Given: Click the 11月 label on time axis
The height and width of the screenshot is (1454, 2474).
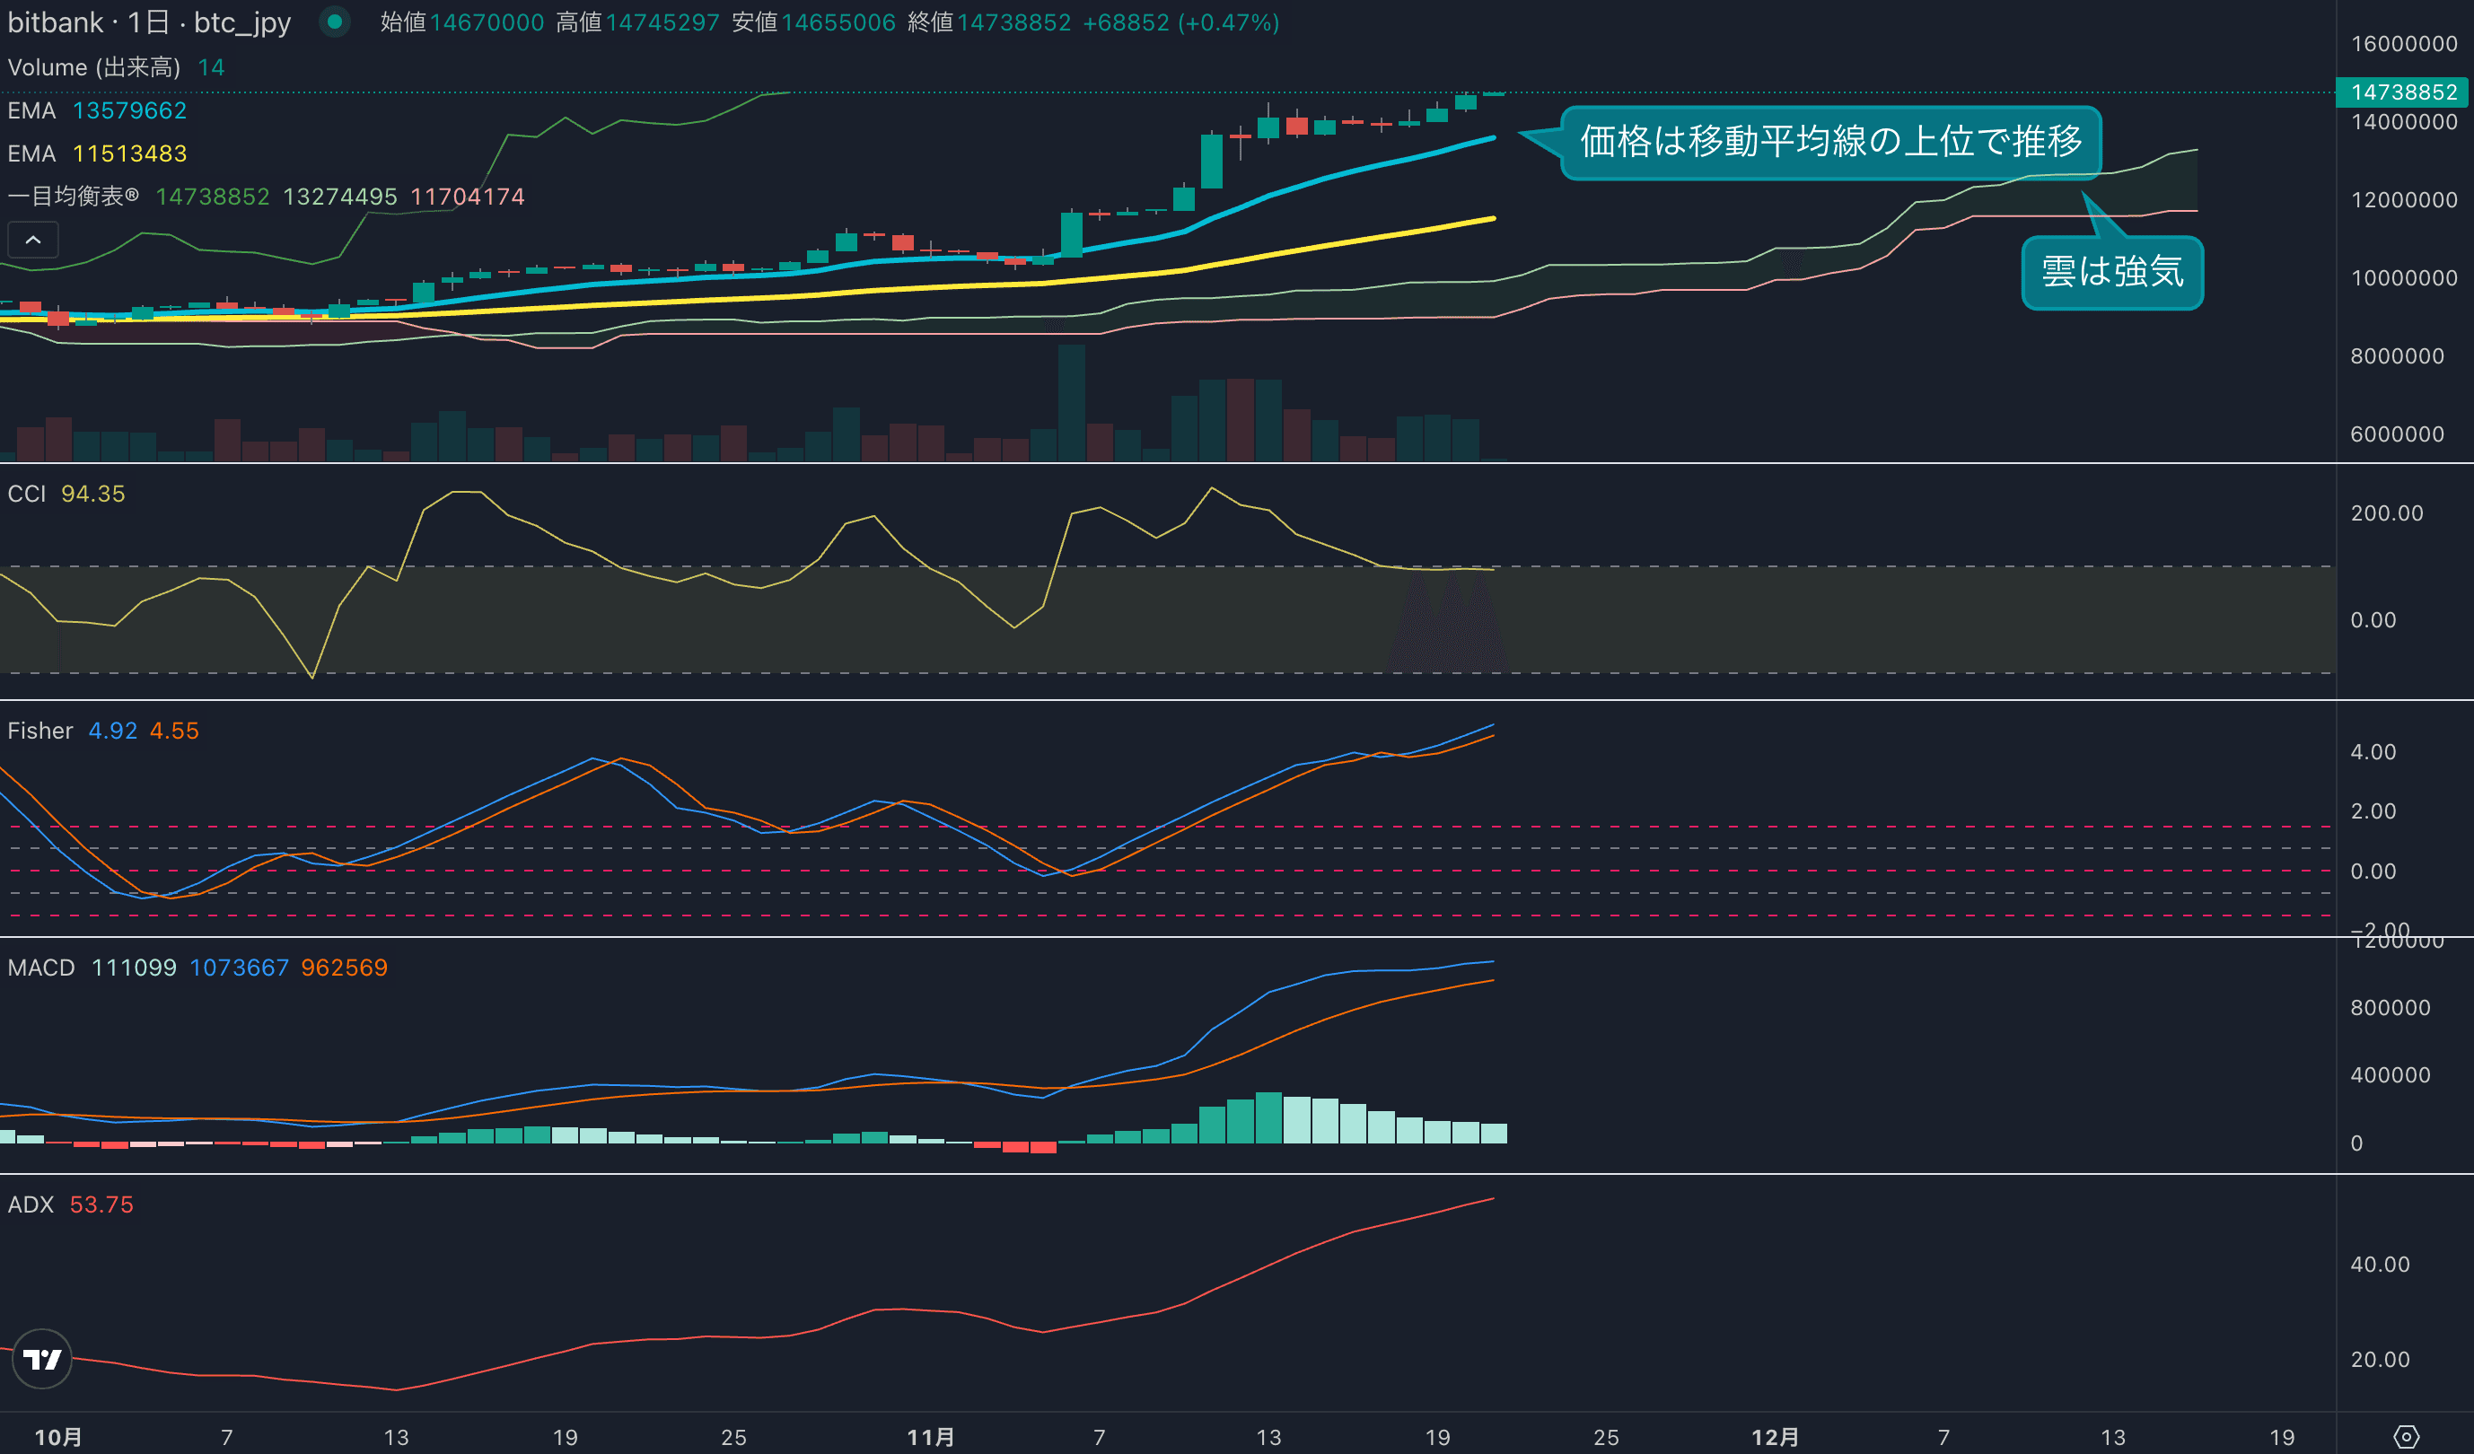Looking at the screenshot, I should pos(930,1436).
